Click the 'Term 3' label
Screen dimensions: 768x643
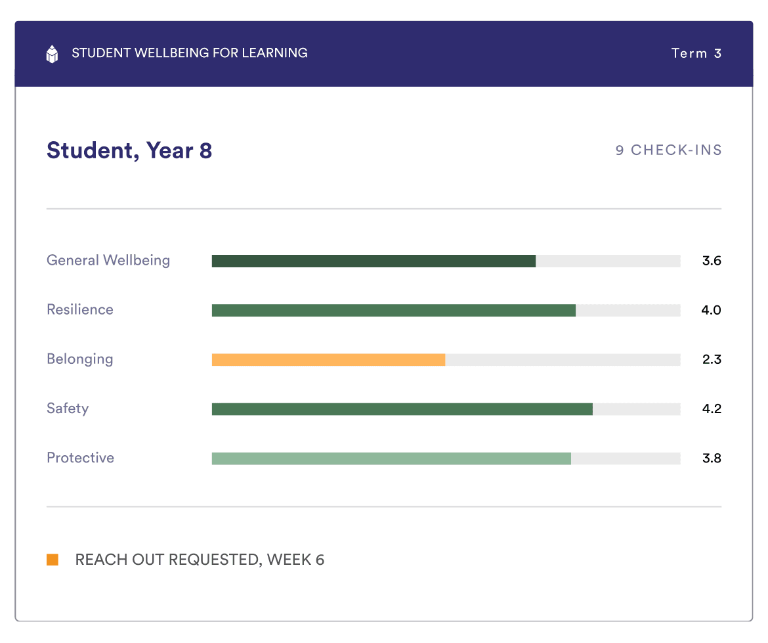(696, 53)
